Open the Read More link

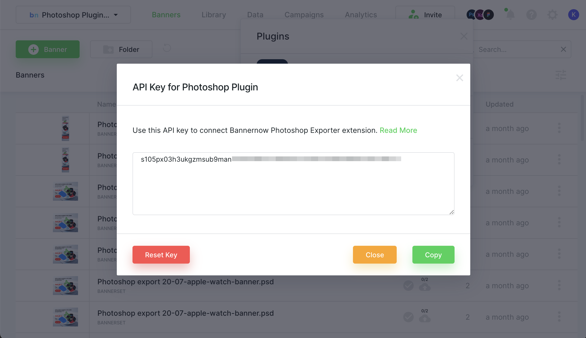point(398,130)
